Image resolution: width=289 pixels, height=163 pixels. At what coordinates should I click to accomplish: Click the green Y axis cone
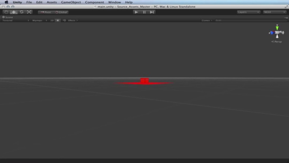point(277,28)
